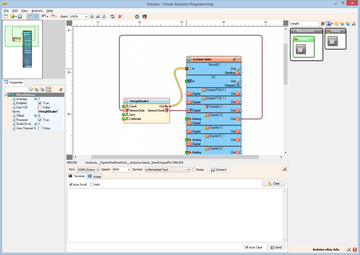Viewport: 360px width, 255px height.
Task: Open the Port COM5 dropdown
Action: 98,170
